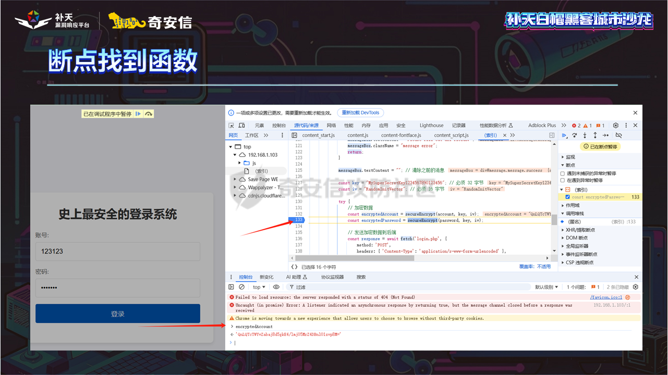The height and width of the screenshot is (375, 668).
Task: Toggle the device toolbar icon
Action: tap(241, 126)
